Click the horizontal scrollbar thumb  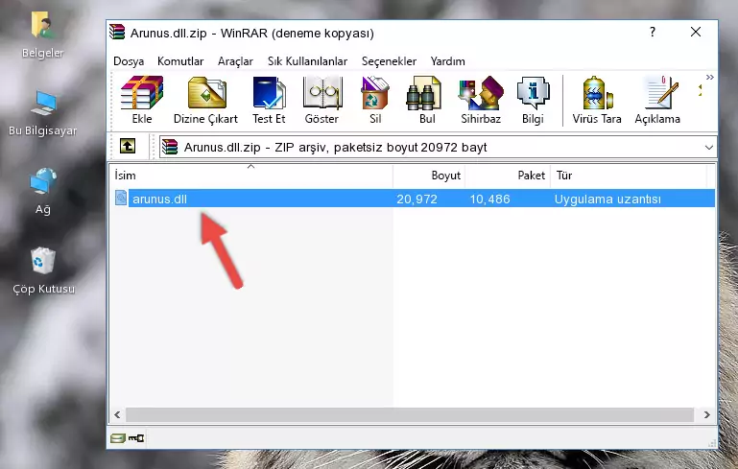coord(410,414)
